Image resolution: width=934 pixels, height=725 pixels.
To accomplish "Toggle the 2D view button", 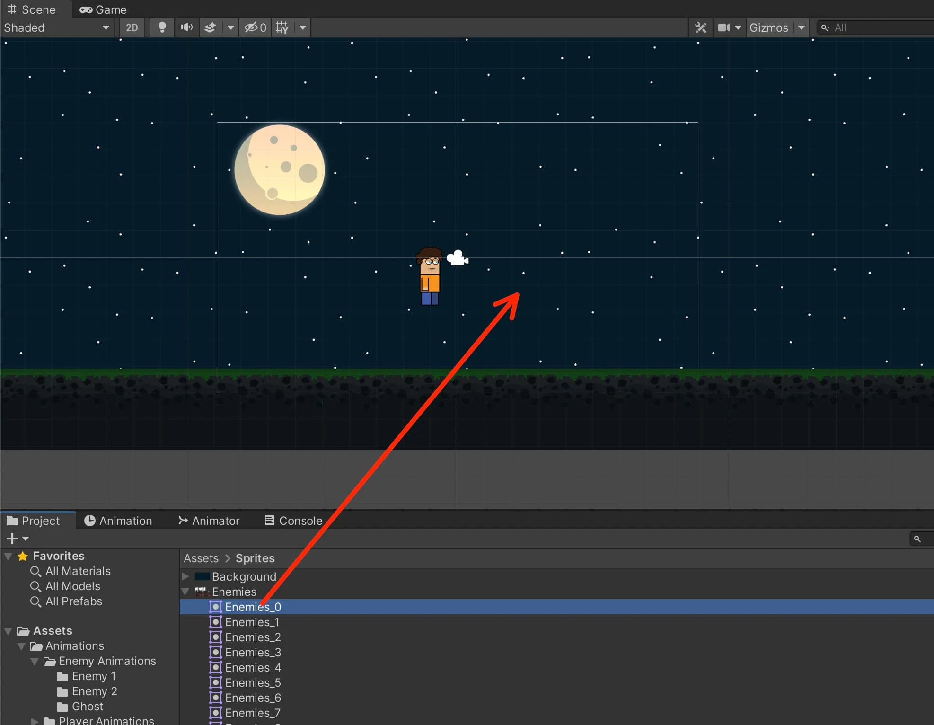I will pos(132,27).
